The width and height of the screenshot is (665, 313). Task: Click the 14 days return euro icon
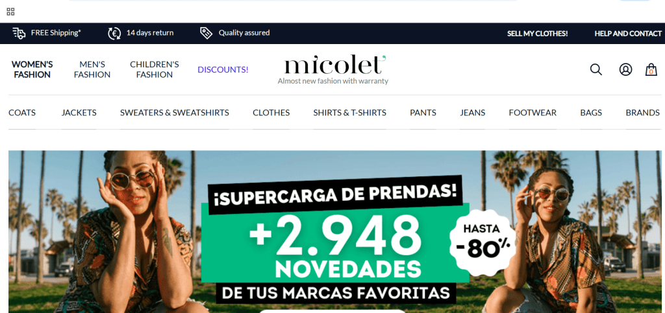pos(114,33)
